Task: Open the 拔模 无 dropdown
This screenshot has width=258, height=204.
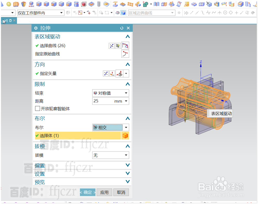Action: point(111,155)
